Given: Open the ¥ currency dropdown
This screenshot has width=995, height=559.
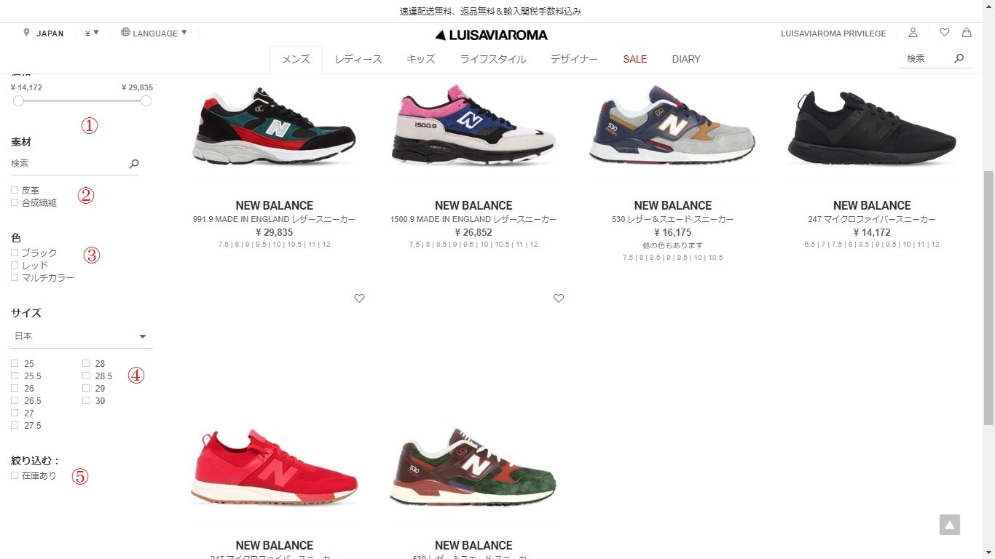Looking at the screenshot, I should click(x=92, y=33).
